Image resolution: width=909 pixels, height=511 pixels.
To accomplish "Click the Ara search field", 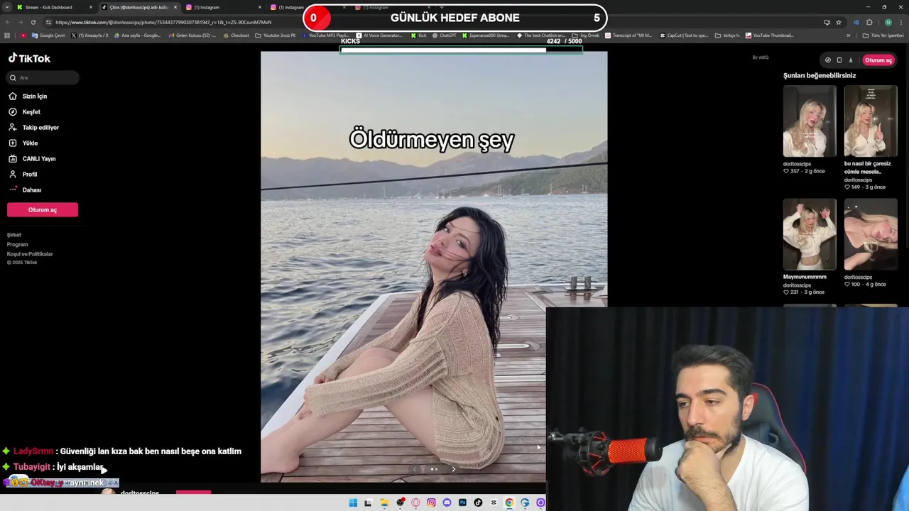I will [x=43, y=77].
